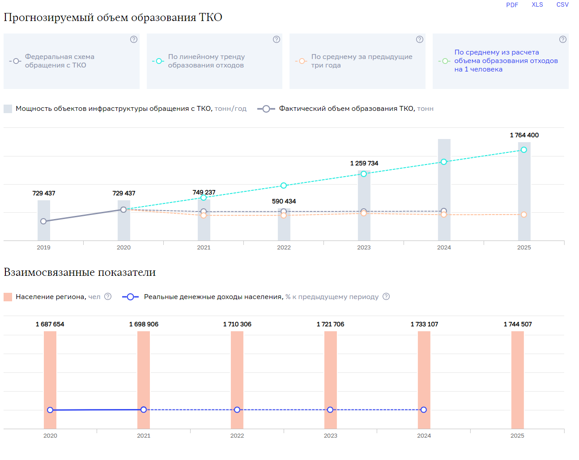579x460 pixels.
Task: Click 2020 real income data point
Action: point(50,410)
